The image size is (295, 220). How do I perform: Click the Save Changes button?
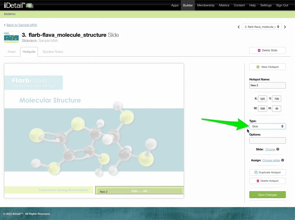pyautogui.click(x=267, y=195)
